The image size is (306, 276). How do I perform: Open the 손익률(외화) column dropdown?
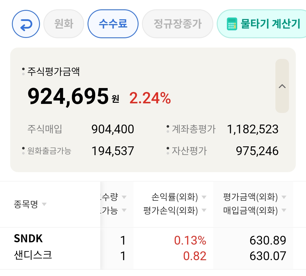tap(204, 197)
